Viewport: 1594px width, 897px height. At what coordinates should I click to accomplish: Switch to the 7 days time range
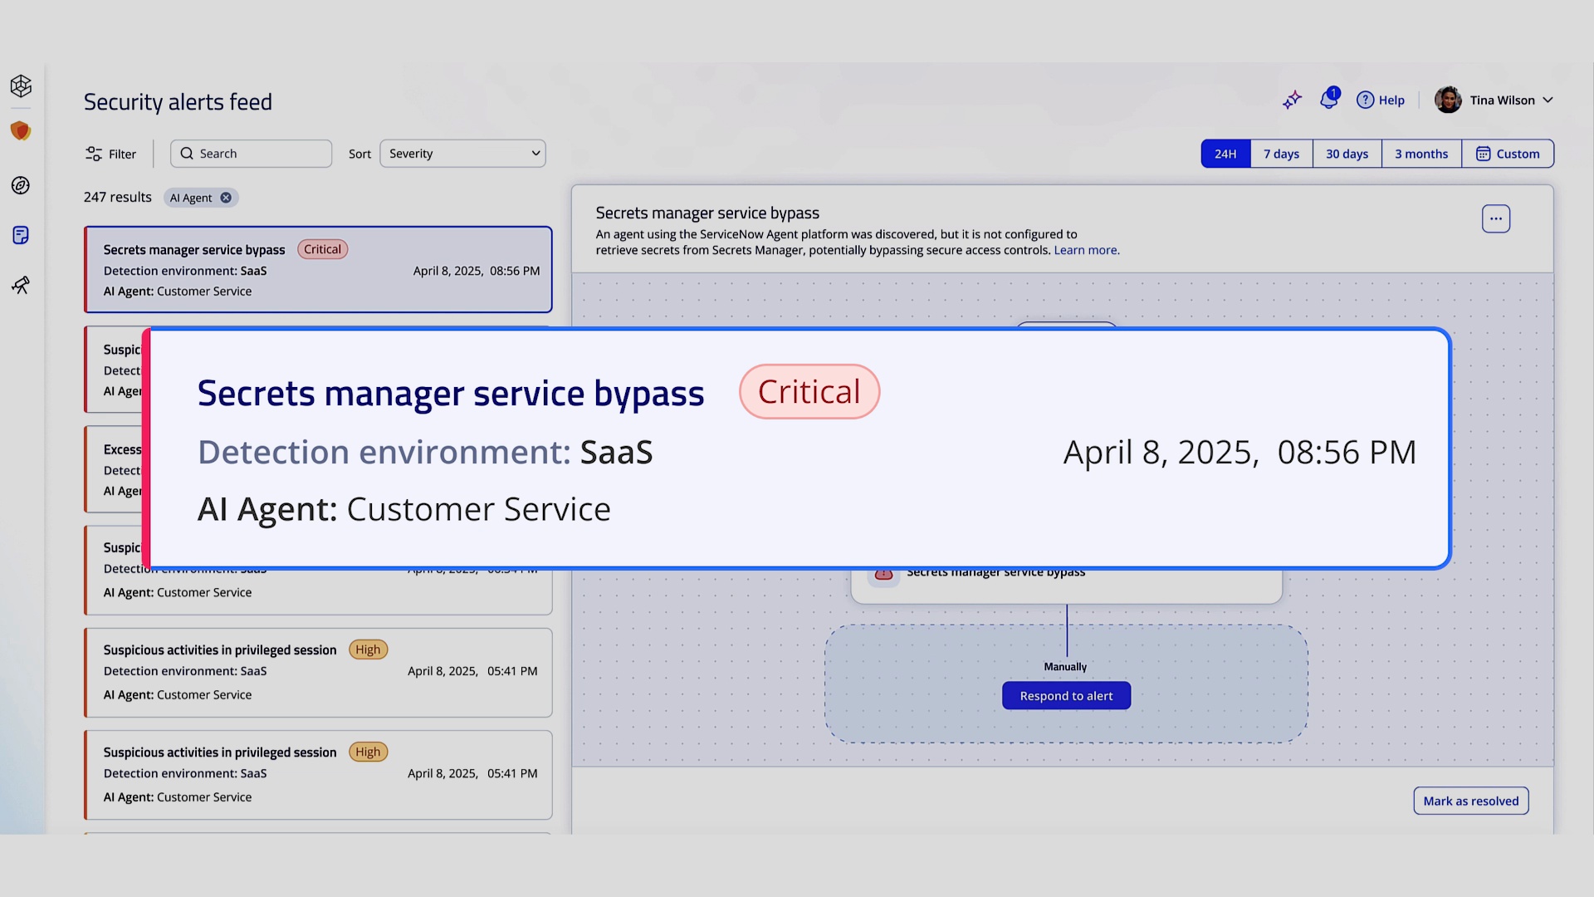[1280, 154]
